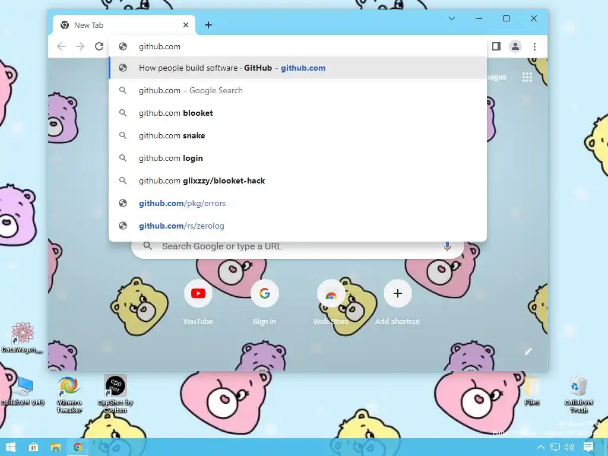Select the CollabVM Trash recycle bin
Image resolution: width=608 pixels, height=456 pixels.
[578, 394]
